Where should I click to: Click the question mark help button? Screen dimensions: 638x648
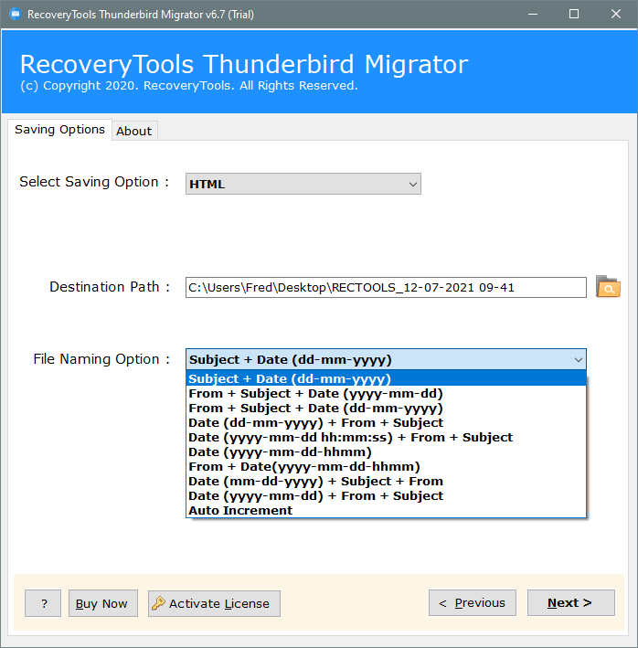pos(43,603)
